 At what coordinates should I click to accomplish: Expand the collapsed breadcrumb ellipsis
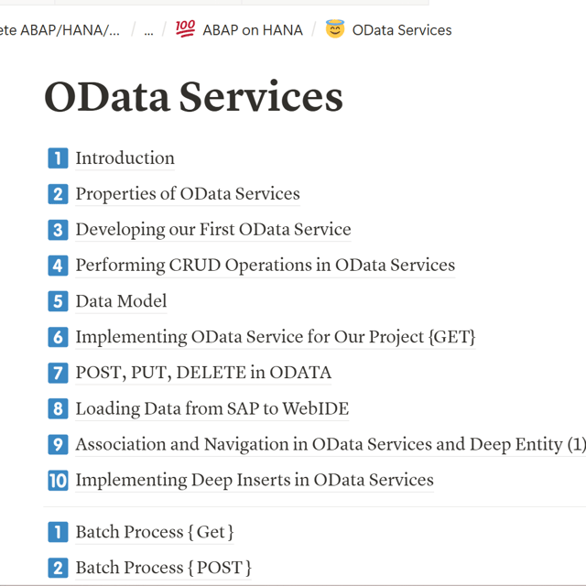click(148, 30)
